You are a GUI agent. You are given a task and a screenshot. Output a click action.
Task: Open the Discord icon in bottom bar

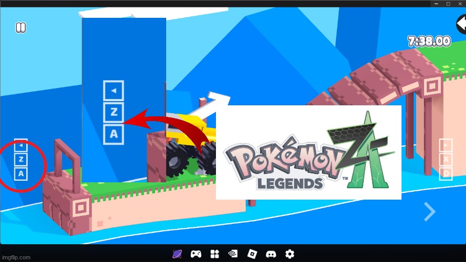pos(271,254)
